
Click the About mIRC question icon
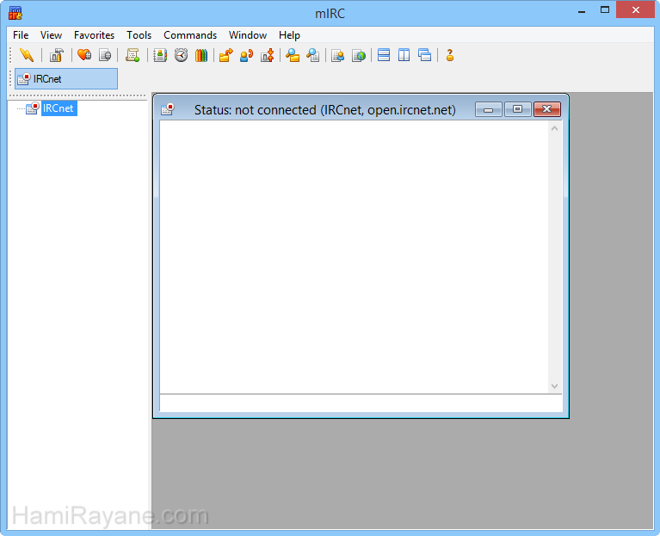(x=450, y=55)
